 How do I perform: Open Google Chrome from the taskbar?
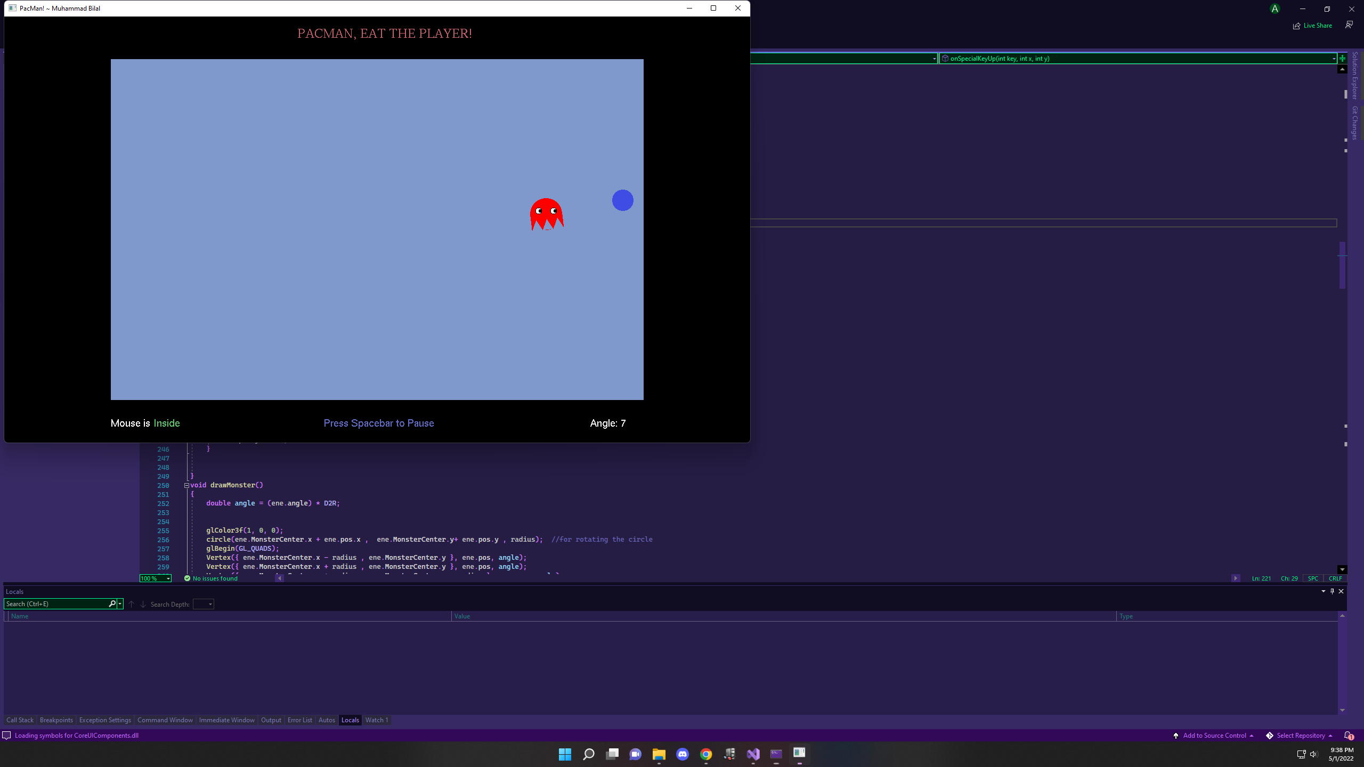pos(706,754)
